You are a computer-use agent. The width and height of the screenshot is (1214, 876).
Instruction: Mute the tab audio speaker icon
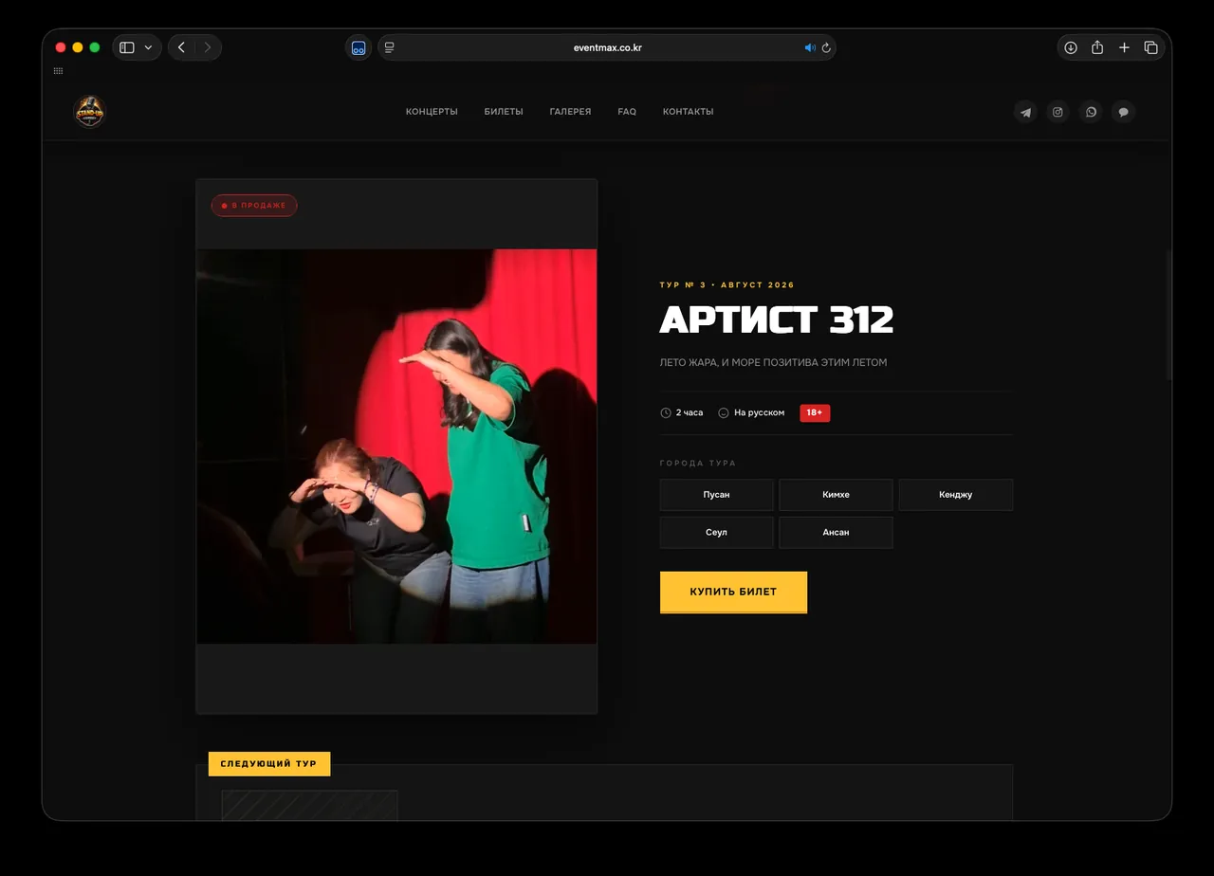coord(809,47)
